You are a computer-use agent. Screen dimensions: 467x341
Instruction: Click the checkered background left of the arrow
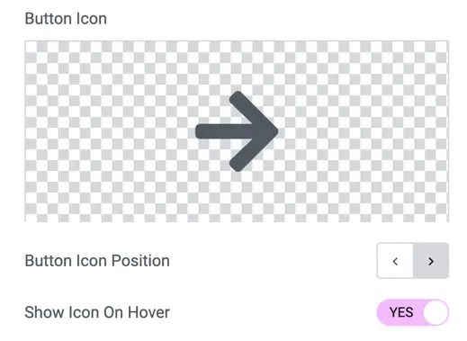tap(108, 131)
